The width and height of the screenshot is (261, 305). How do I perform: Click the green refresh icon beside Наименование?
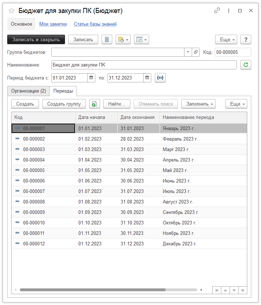[x=246, y=65]
